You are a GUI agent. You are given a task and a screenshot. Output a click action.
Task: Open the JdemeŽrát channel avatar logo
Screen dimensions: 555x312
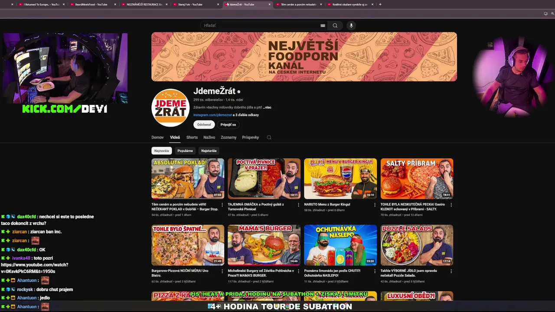pos(170,108)
